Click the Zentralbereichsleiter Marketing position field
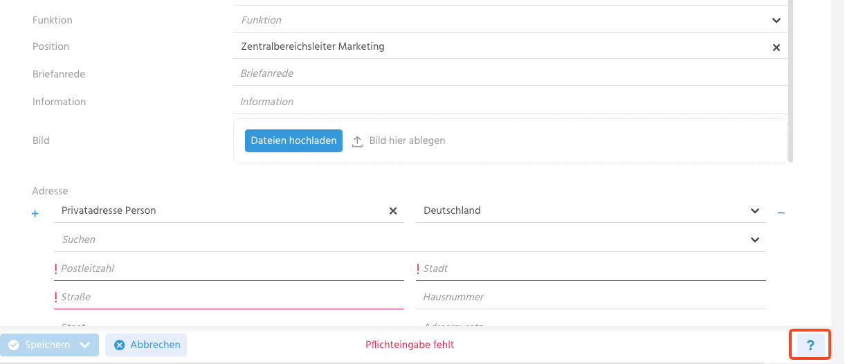 498,47
